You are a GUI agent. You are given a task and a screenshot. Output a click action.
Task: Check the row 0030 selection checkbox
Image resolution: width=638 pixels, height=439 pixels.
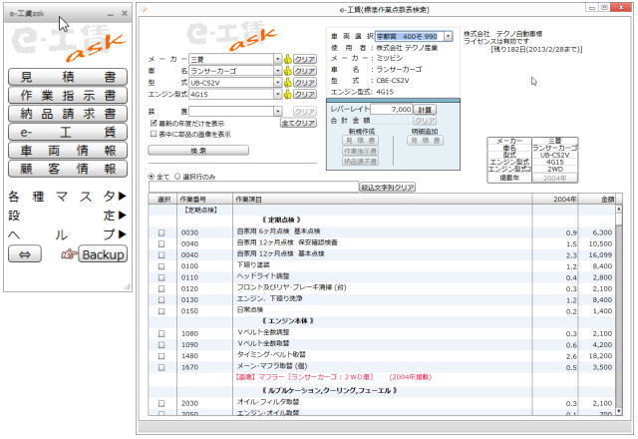point(161,232)
